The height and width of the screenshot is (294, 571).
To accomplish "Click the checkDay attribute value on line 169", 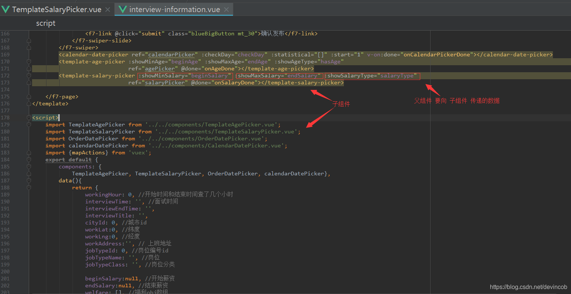I will [251, 55].
